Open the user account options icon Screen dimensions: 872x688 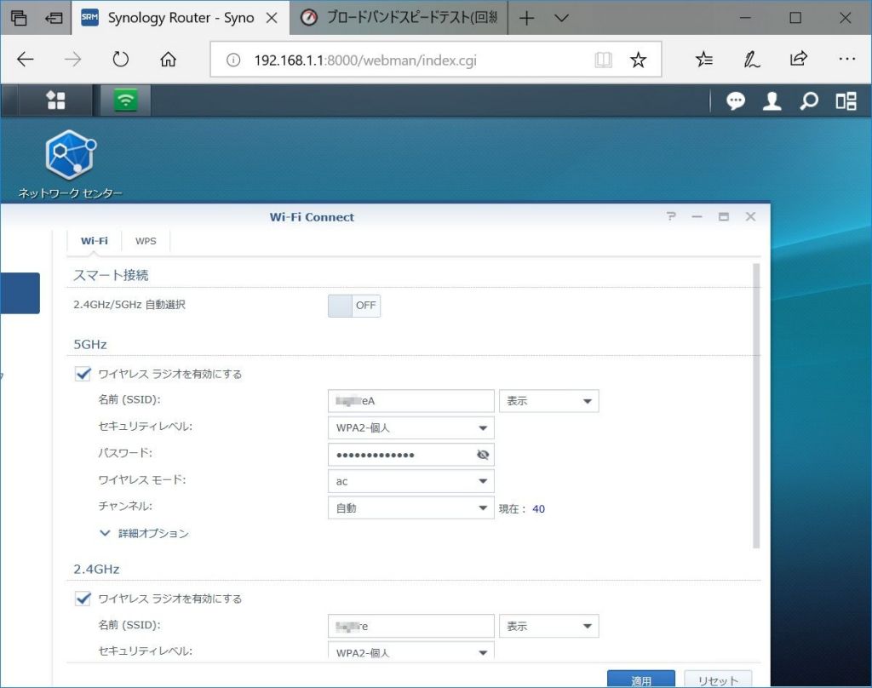tap(772, 101)
